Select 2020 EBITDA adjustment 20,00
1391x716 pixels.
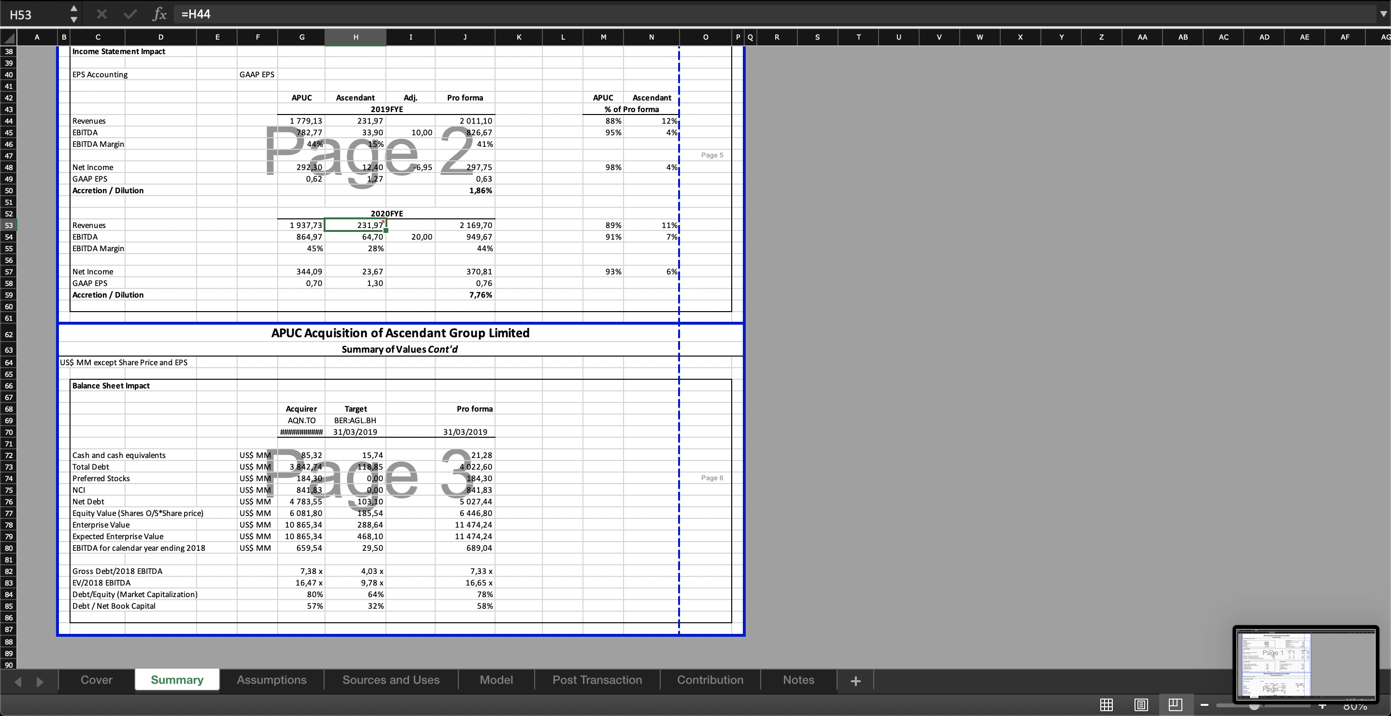(x=411, y=237)
